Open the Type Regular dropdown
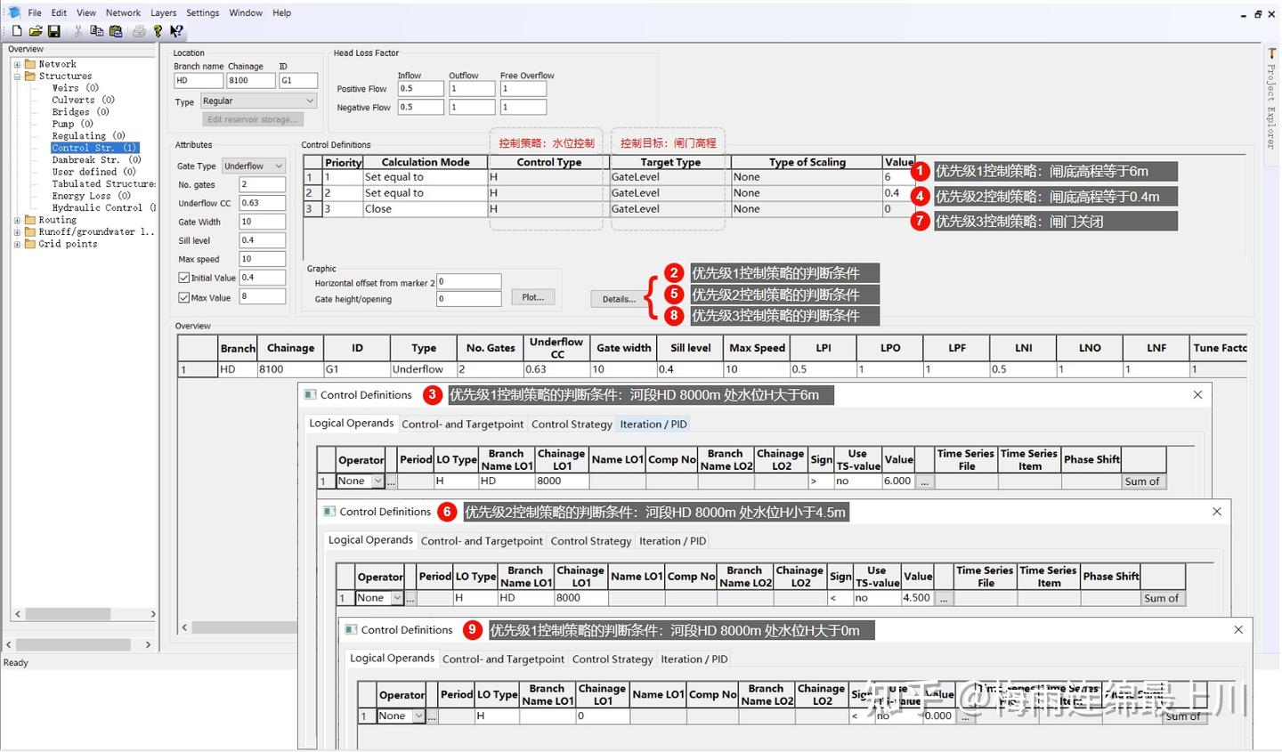 (258, 101)
